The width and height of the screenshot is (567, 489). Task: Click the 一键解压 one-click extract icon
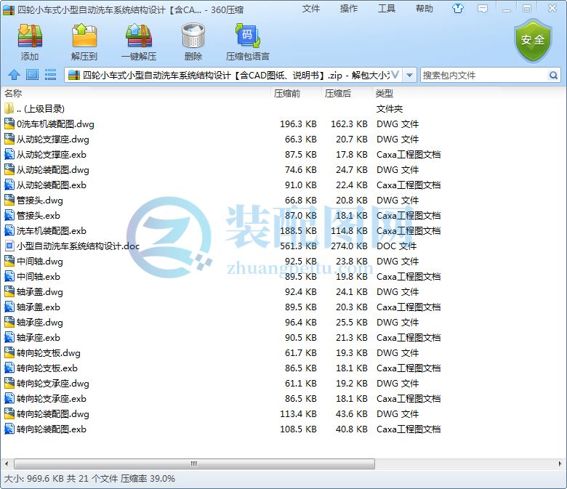[139, 36]
